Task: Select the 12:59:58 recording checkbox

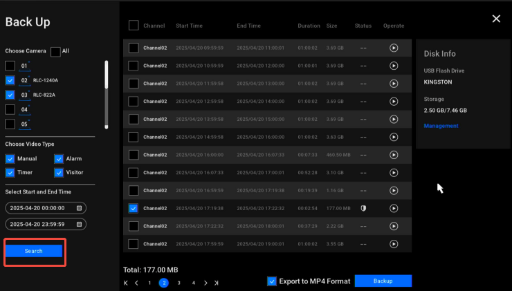Action: [x=134, y=102]
